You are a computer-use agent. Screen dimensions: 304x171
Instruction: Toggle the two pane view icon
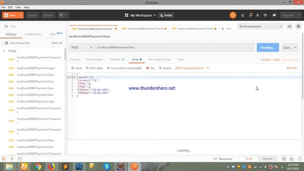click(284, 159)
